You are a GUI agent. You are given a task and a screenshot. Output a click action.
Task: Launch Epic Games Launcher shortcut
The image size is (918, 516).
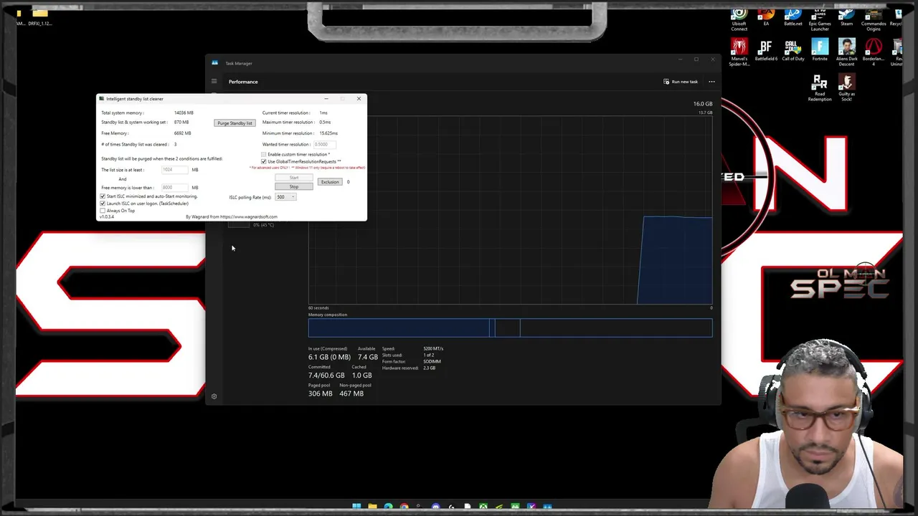(x=820, y=19)
